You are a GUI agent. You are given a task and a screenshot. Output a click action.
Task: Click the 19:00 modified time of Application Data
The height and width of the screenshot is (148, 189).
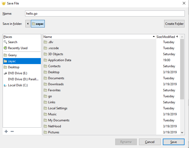(166, 60)
